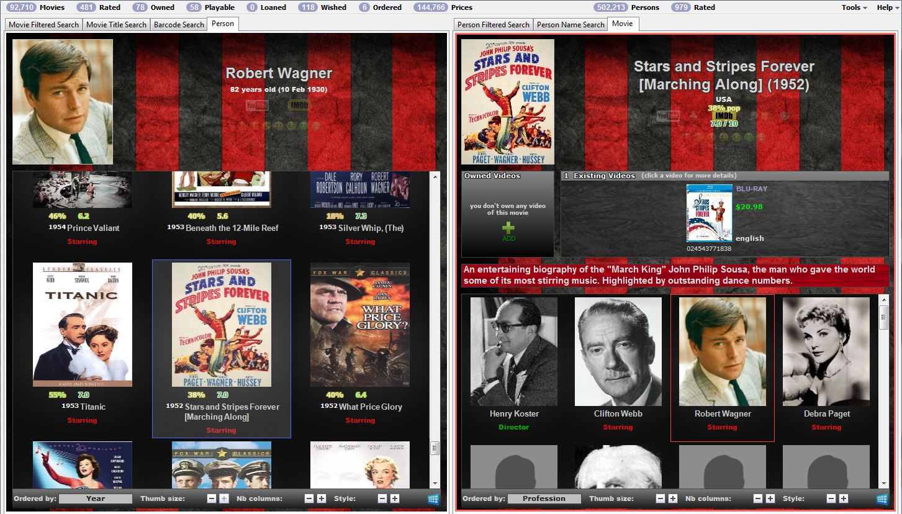
Task: Click the $20.98 Blu-ray price
Action: click(749, 206)
